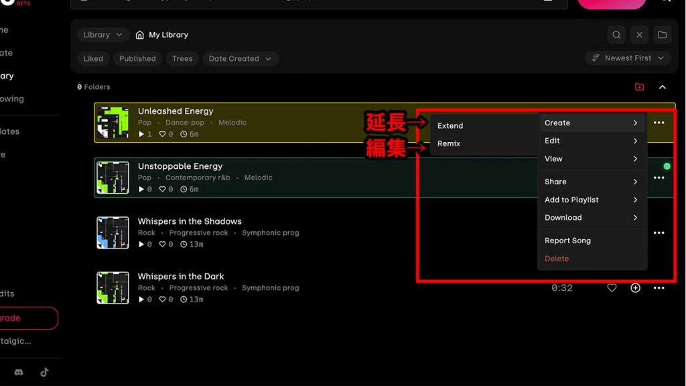Open the Unstoppable Energy song title
The height and width of the screenshot is (386, 686).
(180, 166)
